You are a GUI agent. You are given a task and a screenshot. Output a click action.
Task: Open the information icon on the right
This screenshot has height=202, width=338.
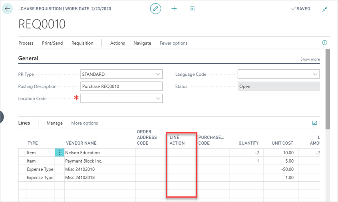(324, 43)
